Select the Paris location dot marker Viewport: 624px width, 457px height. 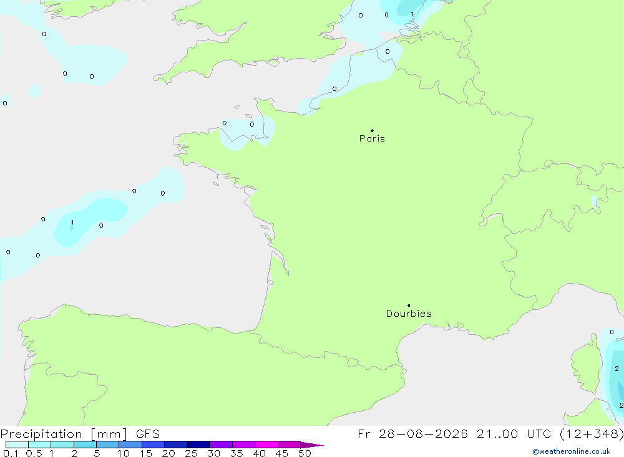[x=372, y=130]
